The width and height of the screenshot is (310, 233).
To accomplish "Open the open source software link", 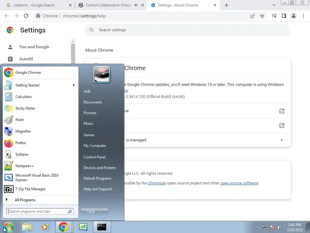I will point(239,183).
